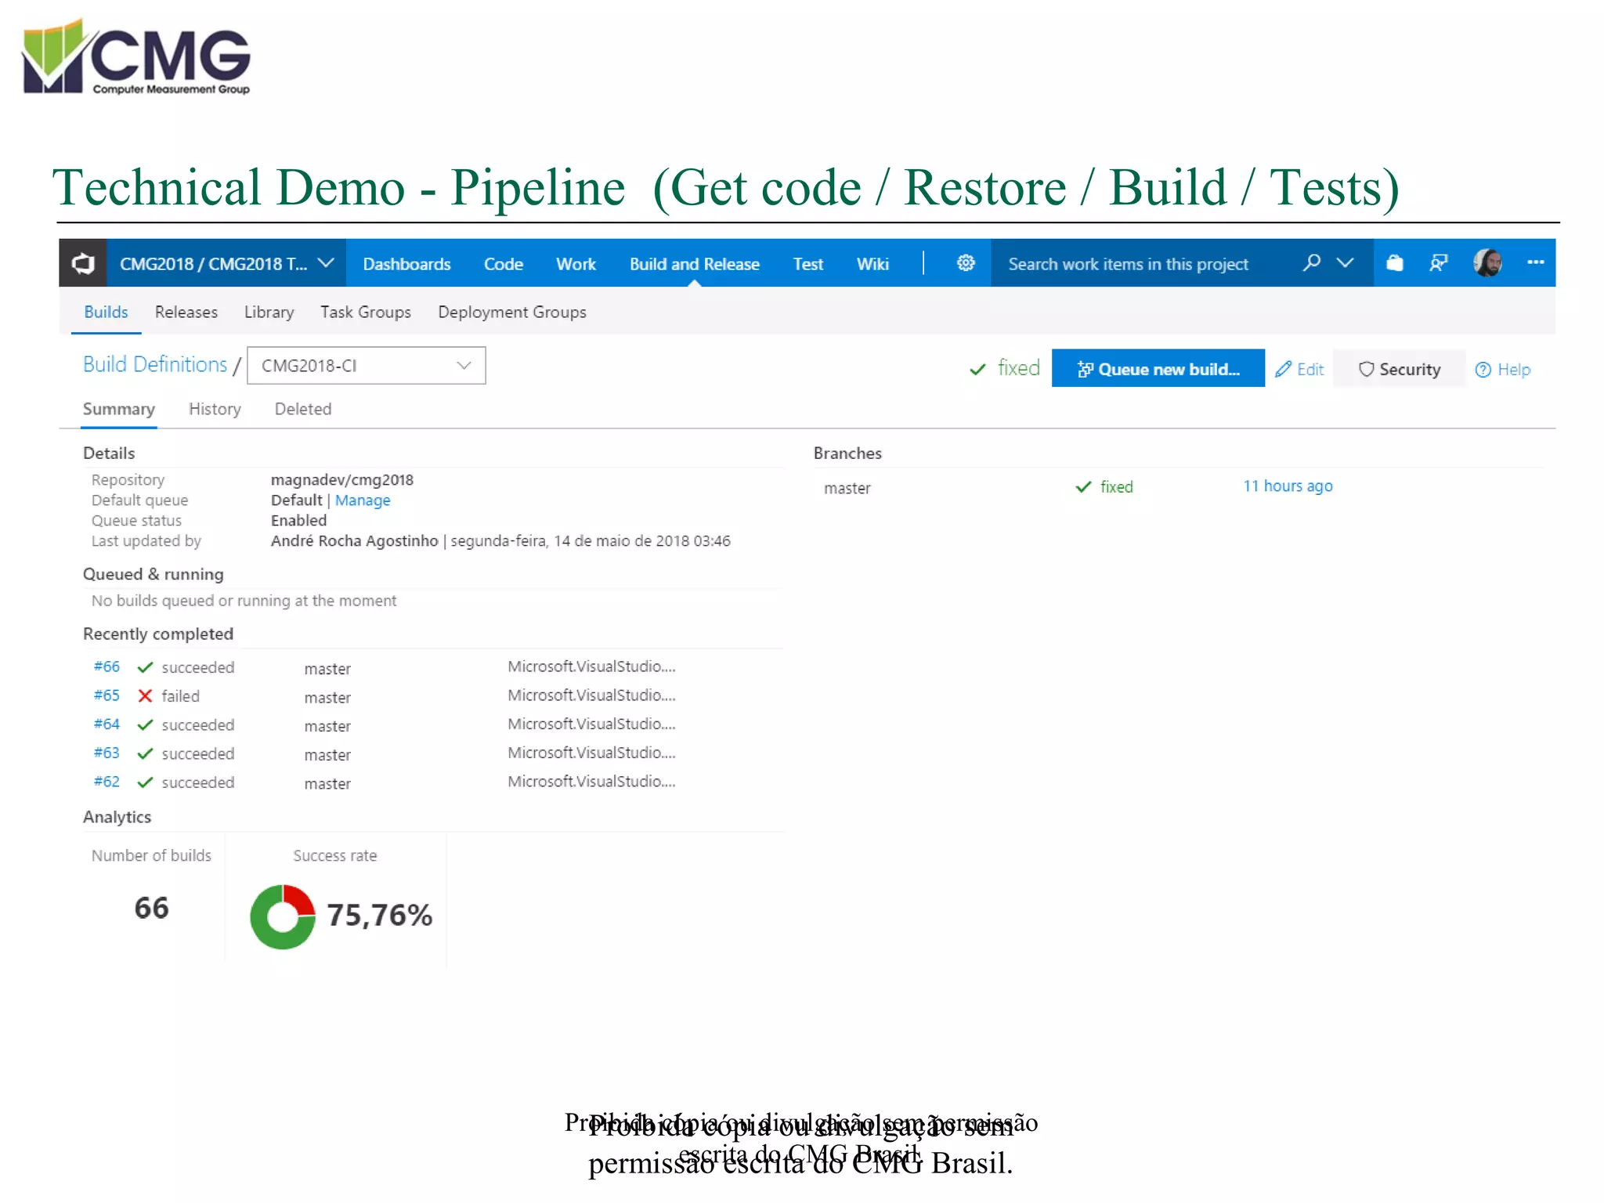The height and width of the screenshot is (1203, 1604).
Task: Click the Visual Studio Team Services logo icon
Action: click(x=83, y=263)
